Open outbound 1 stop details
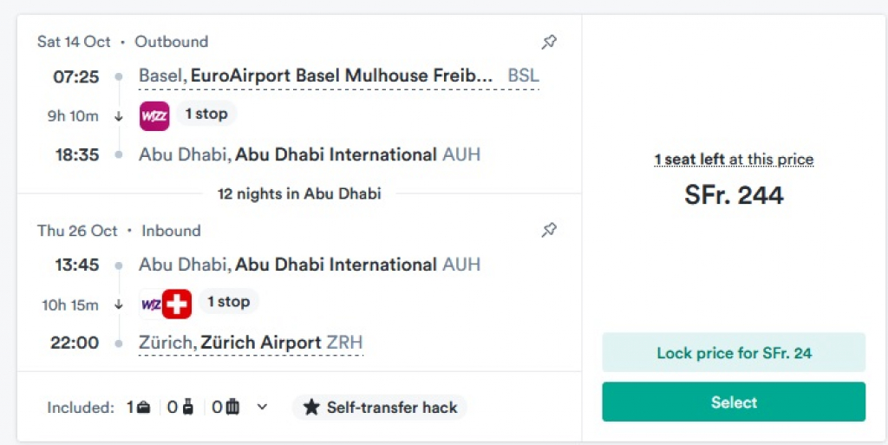This screenshot has height=445, width=888. 206,114
